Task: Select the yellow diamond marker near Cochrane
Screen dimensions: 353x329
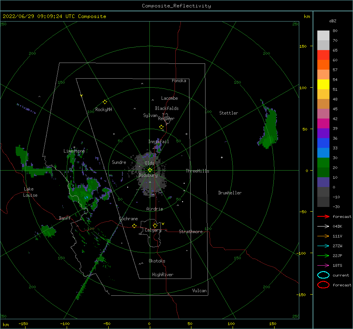Action: point(135,226)
